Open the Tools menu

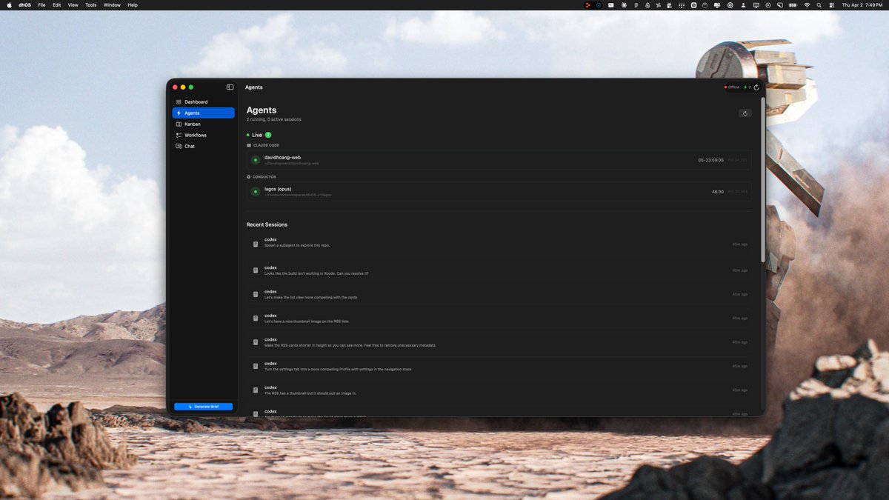click(90, 4)
